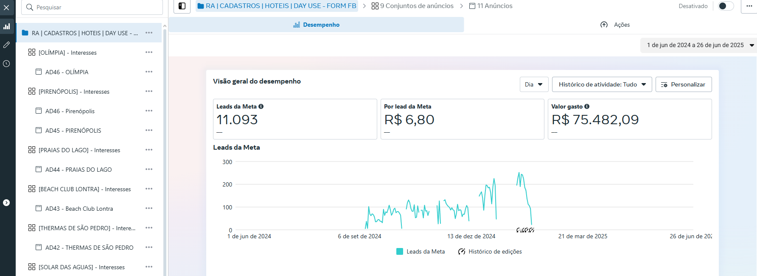757x276 pixels.
Task: Switch to the Desempenho tab
Action: click(x=316, y=25)
